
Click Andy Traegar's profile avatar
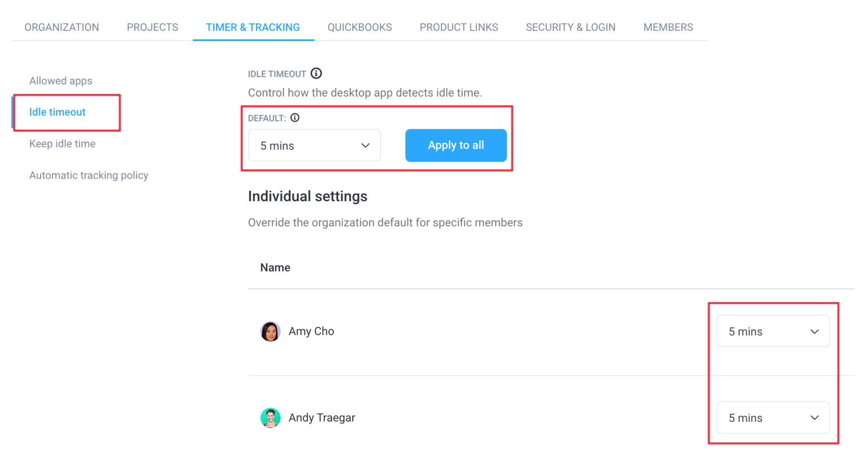pyautogui.click(x=270, y=417)
